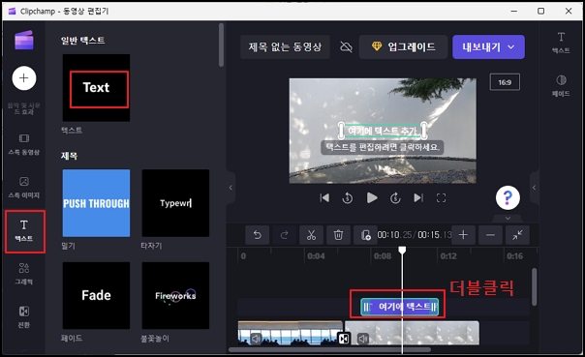The height and width of the screenshot is (357, 585).
Task: Split clip with the scissors tool
Action: (x=311, y=235)
